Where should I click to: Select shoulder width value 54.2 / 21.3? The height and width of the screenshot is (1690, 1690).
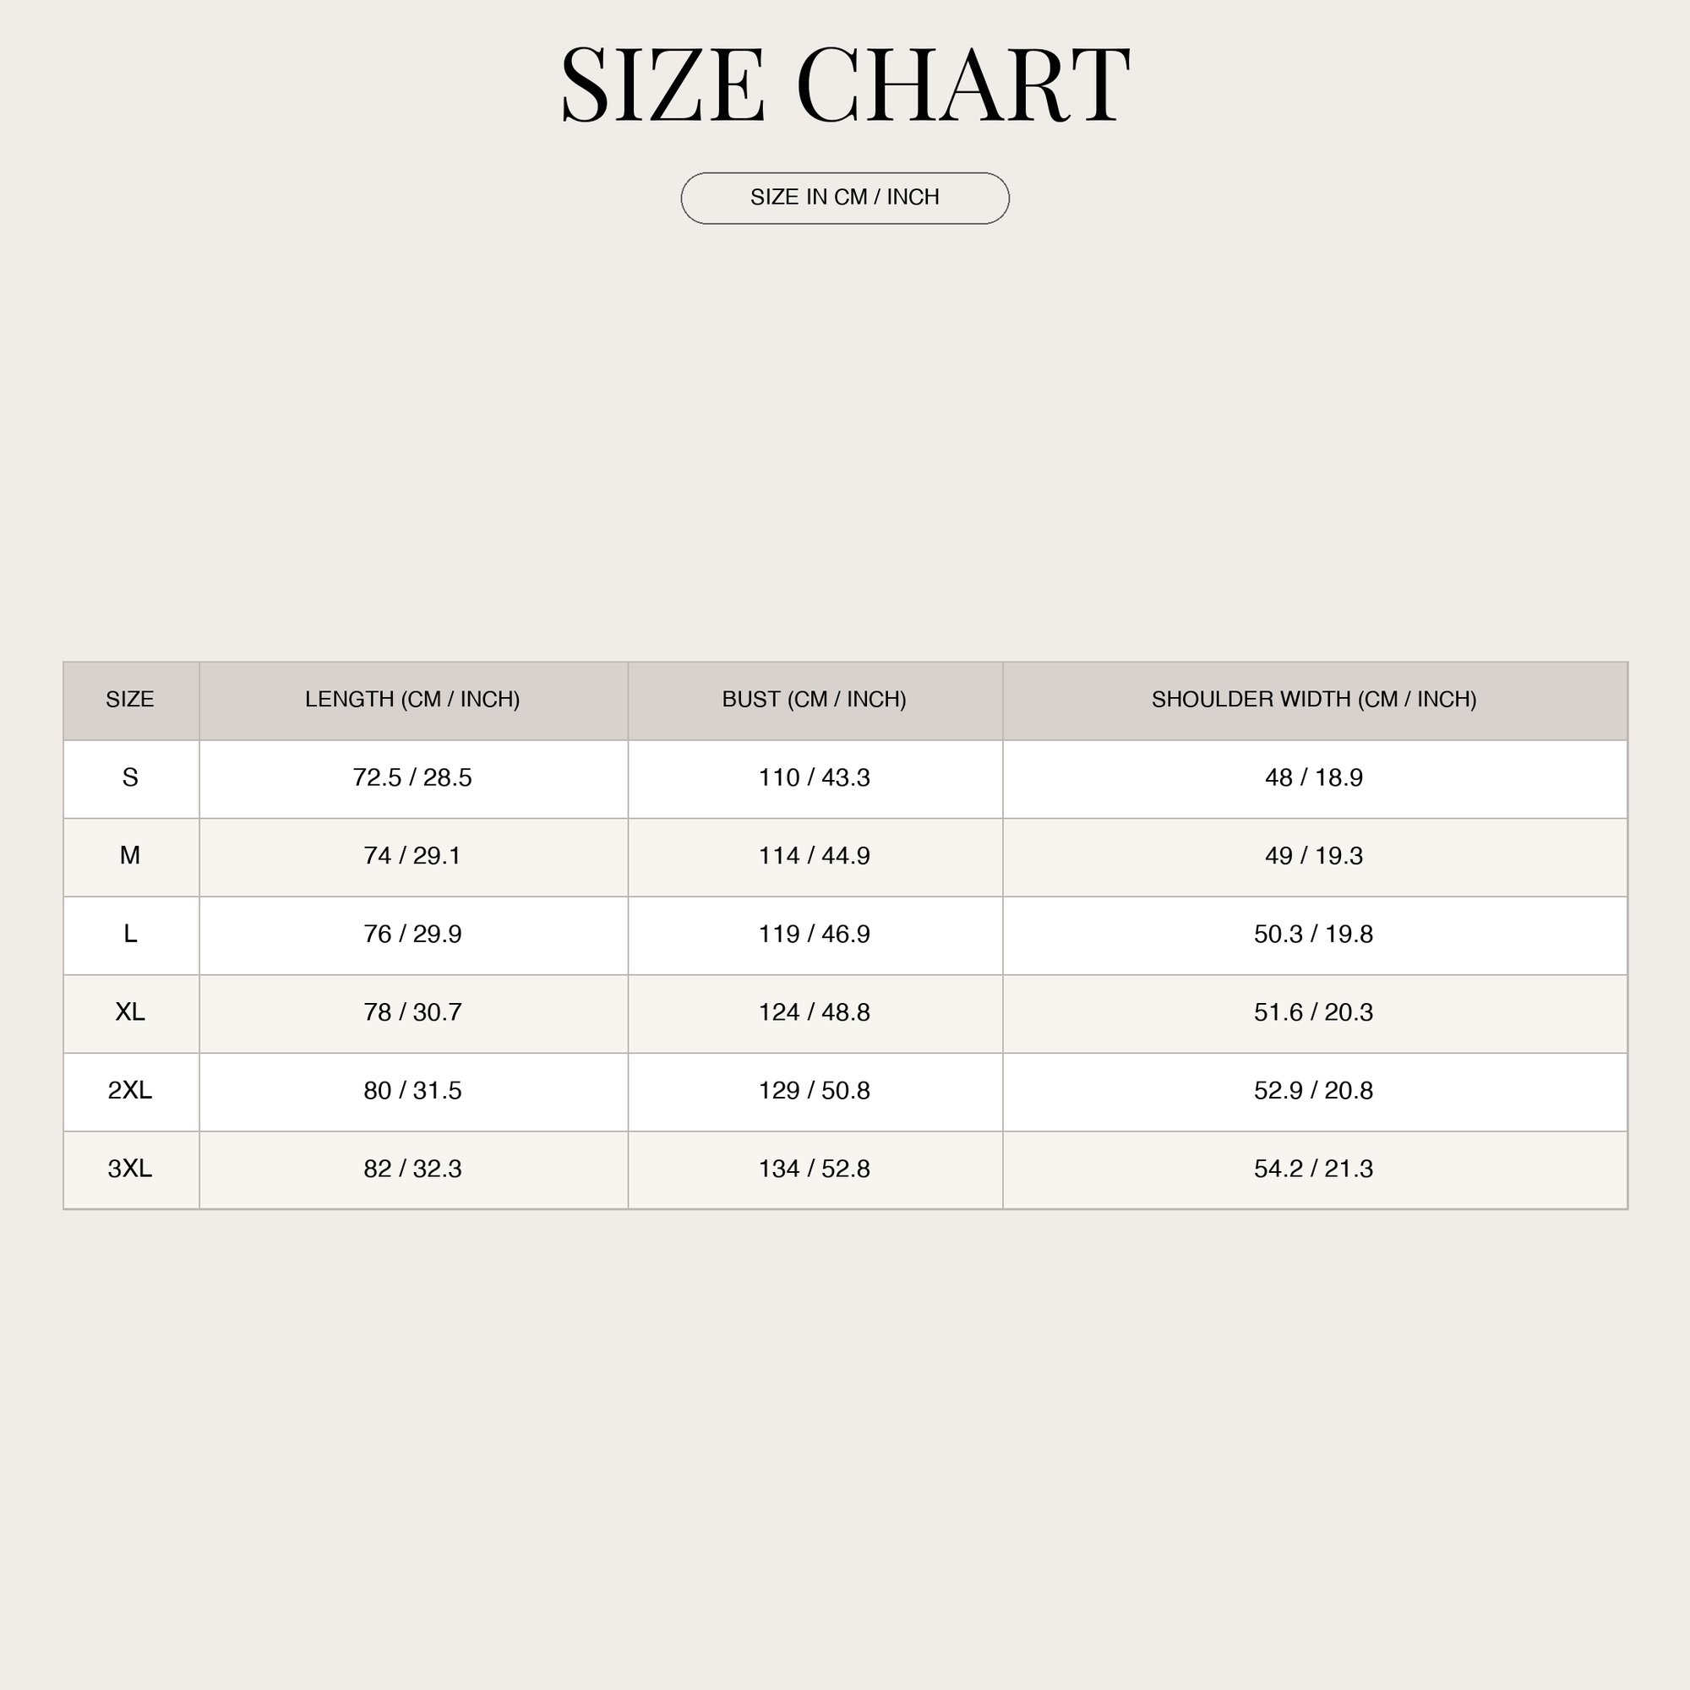(x=1314, y=1168)
